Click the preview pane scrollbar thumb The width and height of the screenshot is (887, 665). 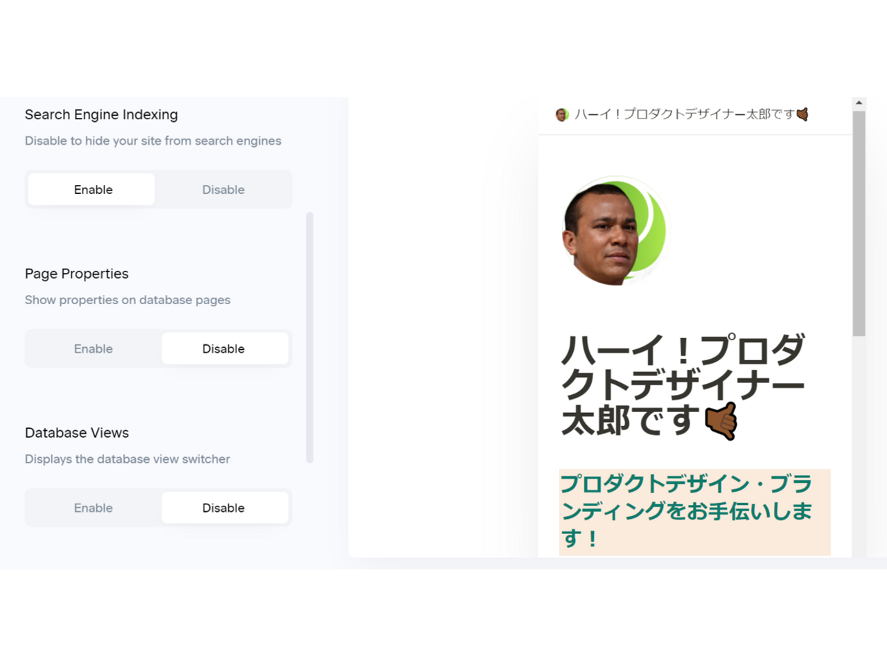[x=859, y=224]
